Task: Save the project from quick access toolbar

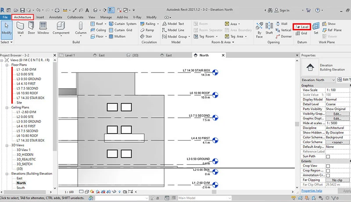Action: coord(22,10)
